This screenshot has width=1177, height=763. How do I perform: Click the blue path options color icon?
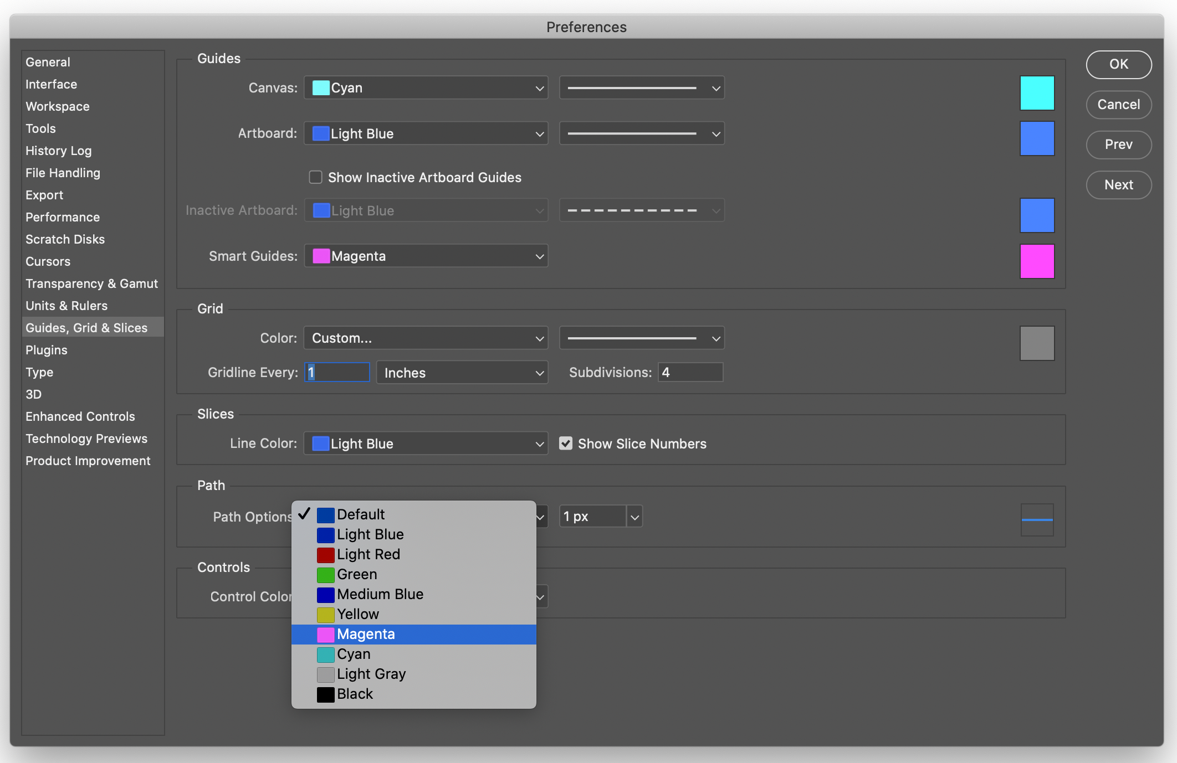pos(1037,519)
